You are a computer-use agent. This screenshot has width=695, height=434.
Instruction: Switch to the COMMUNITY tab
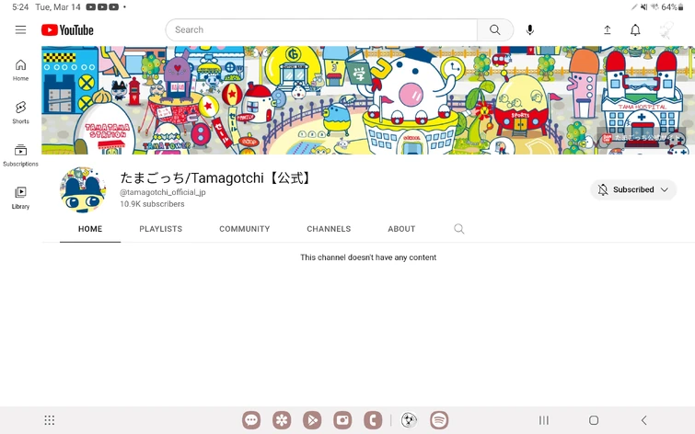coord(244,229)
